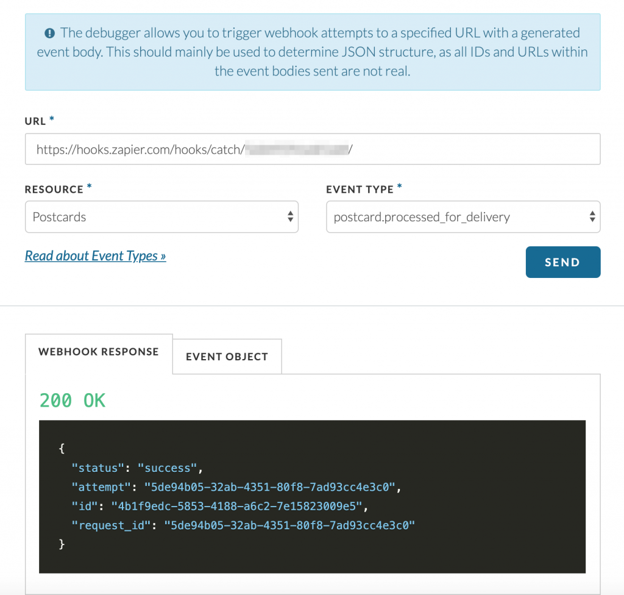Click the info icon in the debugger banner
Viewport: 624px width, 595px height.
tap(50, 33)
